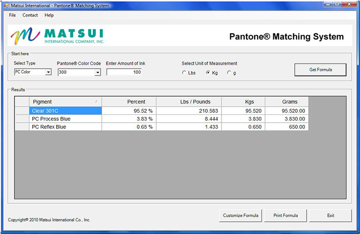The height and width of the screenshot is (234, 360).
Task: Click the 95.52 % percent cell
Action: pyautogui.click(x=129, y=111)
